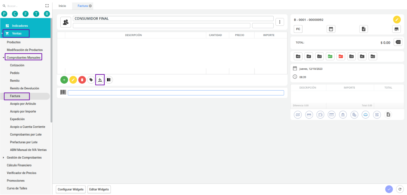The height and width of the screenshot is (195, 407).
Task: Select coins payment method icon
Action: pyautogui.click(x=354, y=115)
